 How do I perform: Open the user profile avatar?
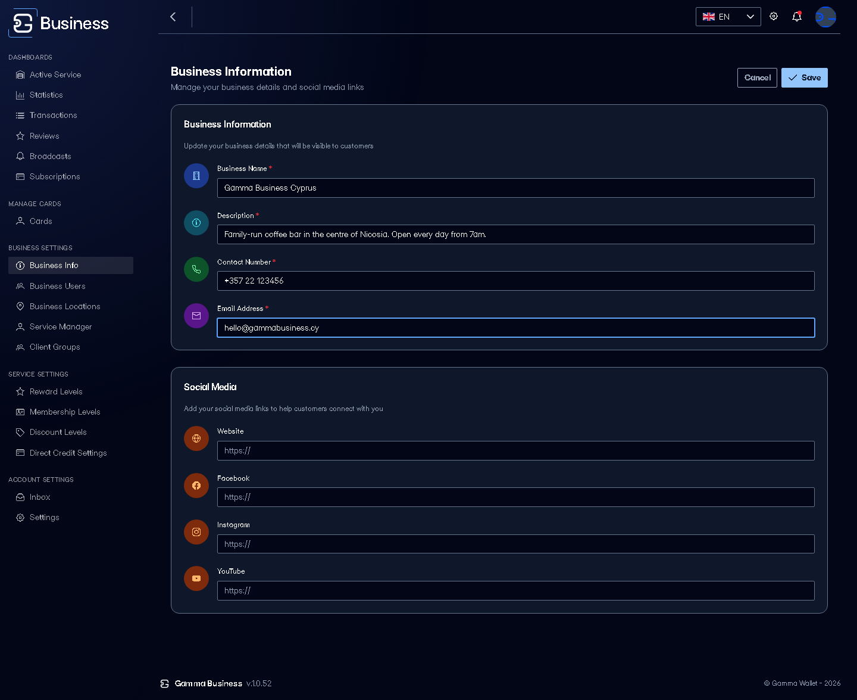click(x=825, y=17)
